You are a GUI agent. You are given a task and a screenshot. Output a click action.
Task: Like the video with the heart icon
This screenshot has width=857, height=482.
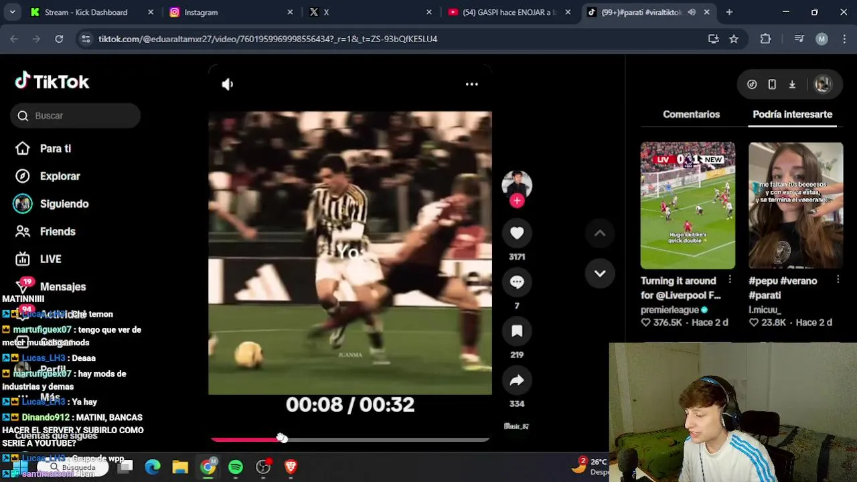coord(517,233)
